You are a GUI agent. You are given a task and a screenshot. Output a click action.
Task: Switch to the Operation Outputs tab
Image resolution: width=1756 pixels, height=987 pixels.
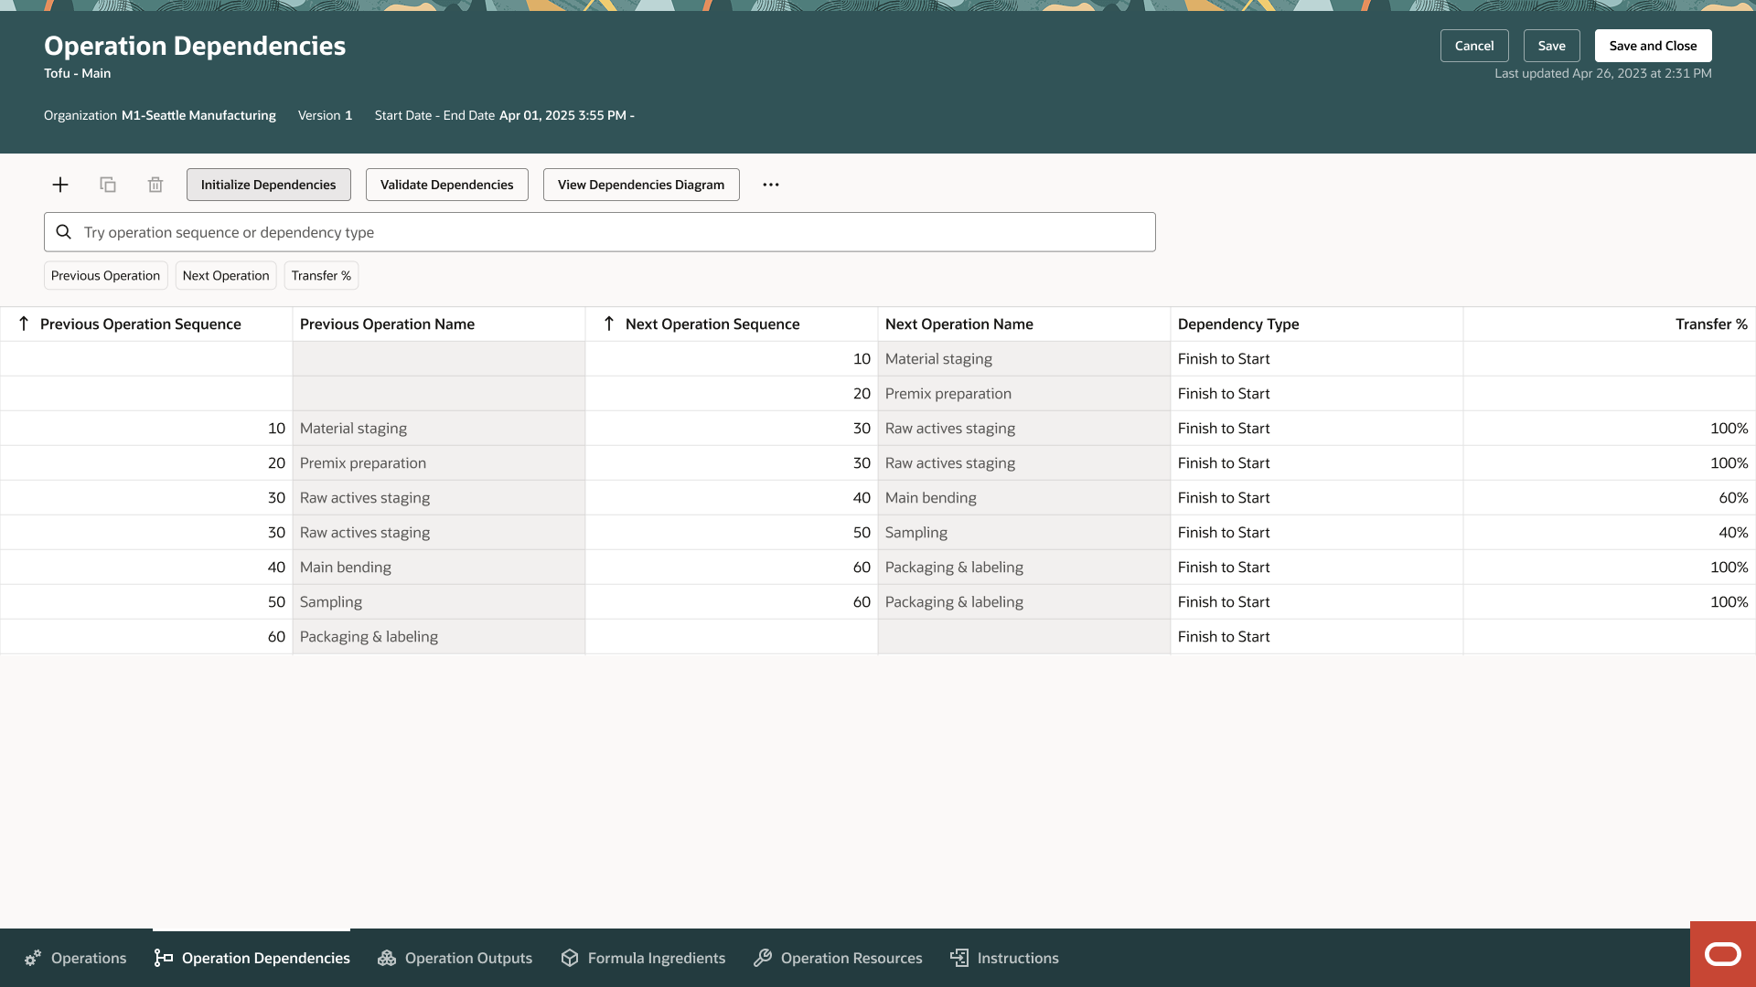click(x=455, y=958)
